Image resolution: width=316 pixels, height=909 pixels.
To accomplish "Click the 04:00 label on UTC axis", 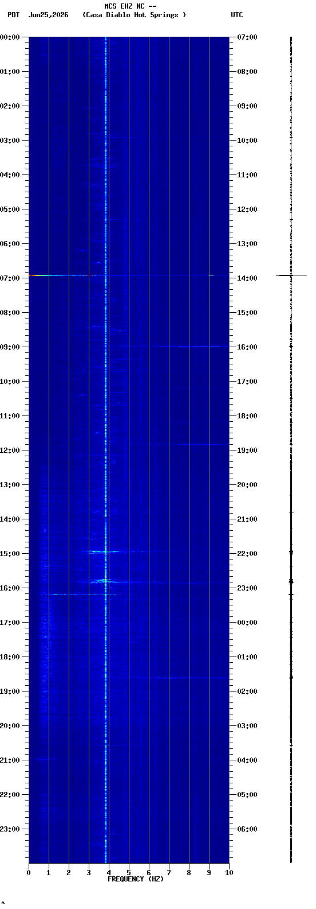I will 247,760.
